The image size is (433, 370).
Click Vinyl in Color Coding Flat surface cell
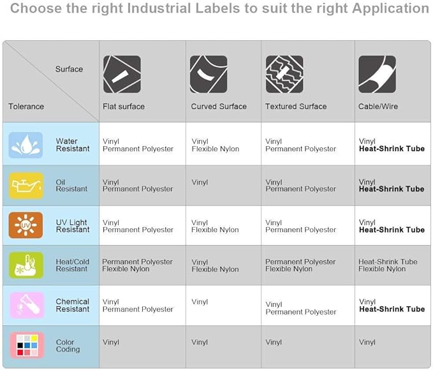coord(111,343)
